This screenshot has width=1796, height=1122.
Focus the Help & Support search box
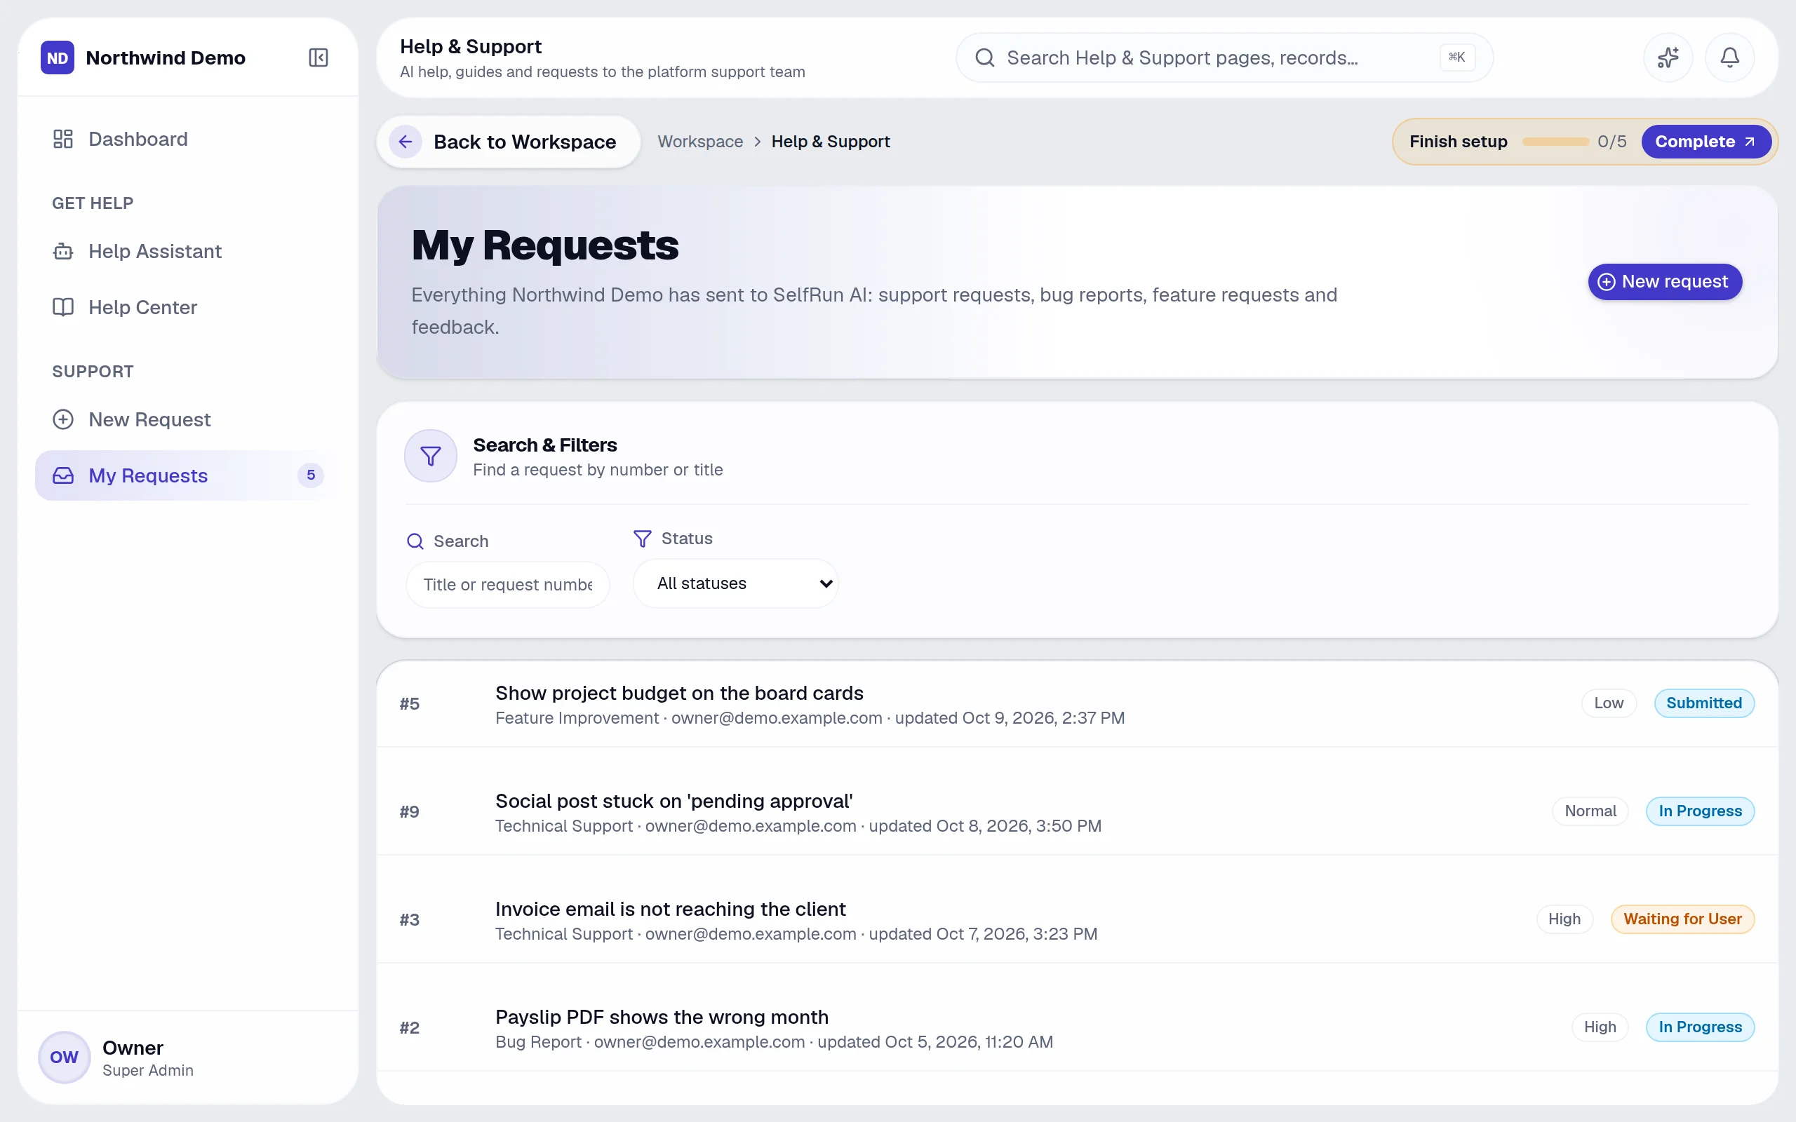tap(1224, 58)
